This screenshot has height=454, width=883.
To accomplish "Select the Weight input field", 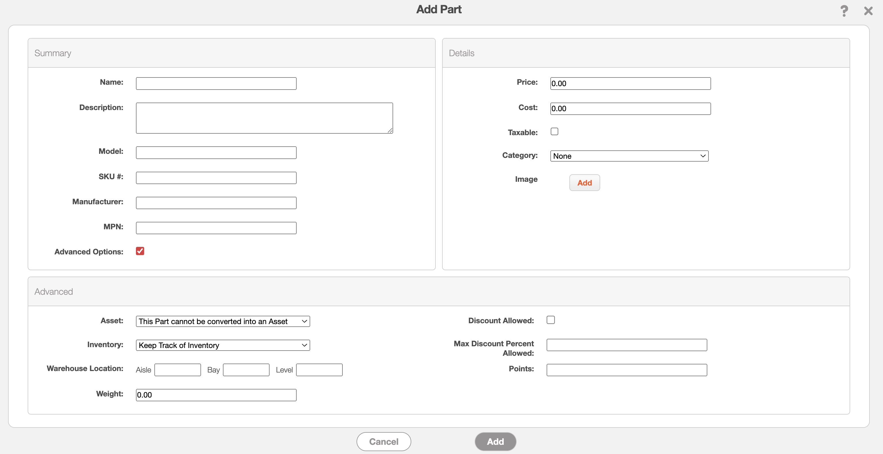I will [216, 395].
